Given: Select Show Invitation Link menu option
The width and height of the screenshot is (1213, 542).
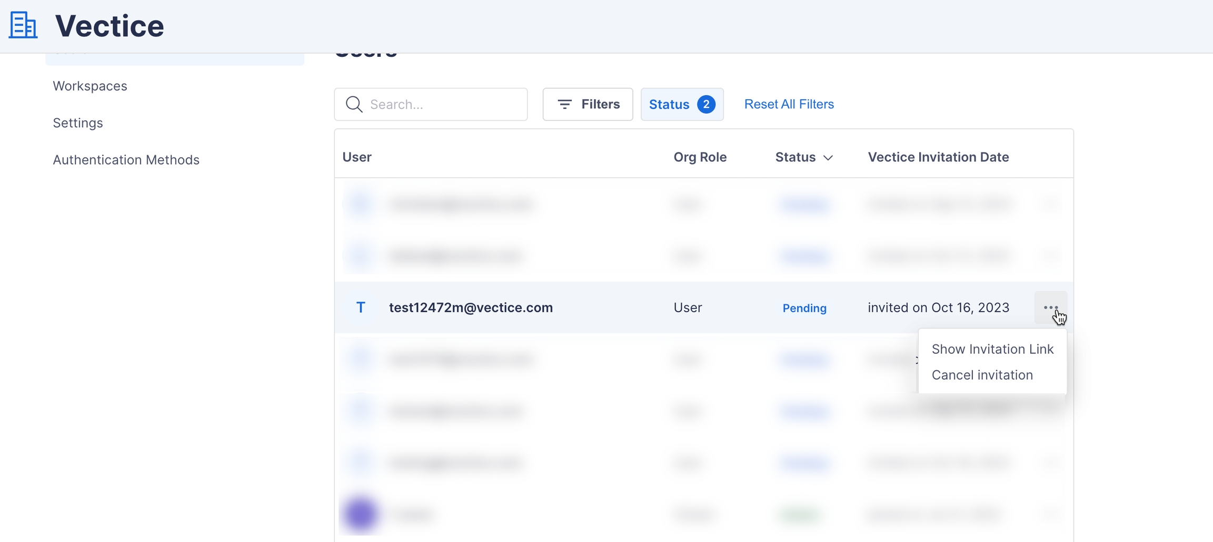Looking at the screenshot, I should tap(992, 349).
